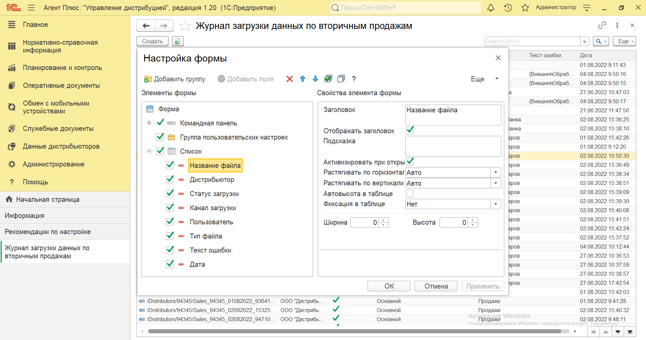
Task: Click Добавить группу button
Action: [x=174, y=79]
